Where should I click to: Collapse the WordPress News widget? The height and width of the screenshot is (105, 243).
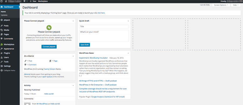[x=128, y=53]
